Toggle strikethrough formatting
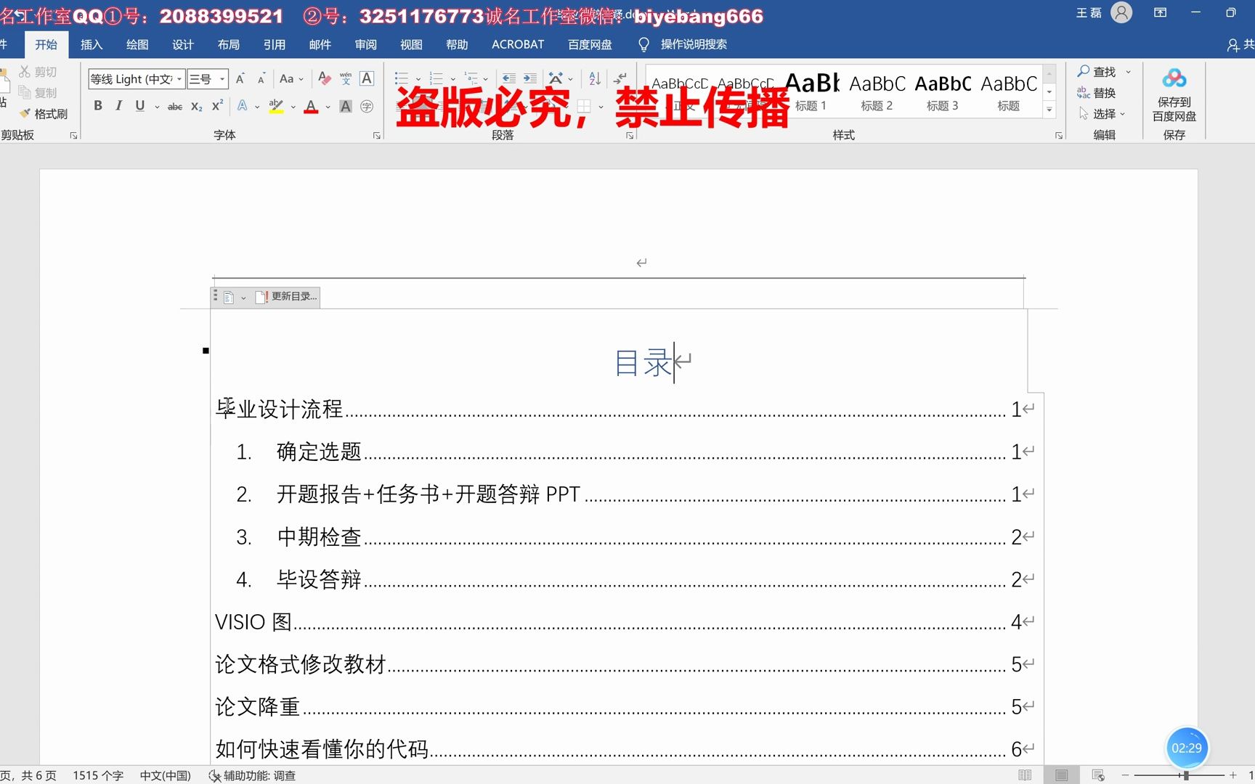This screenshot has width=1255, height=784. (175, 106)
